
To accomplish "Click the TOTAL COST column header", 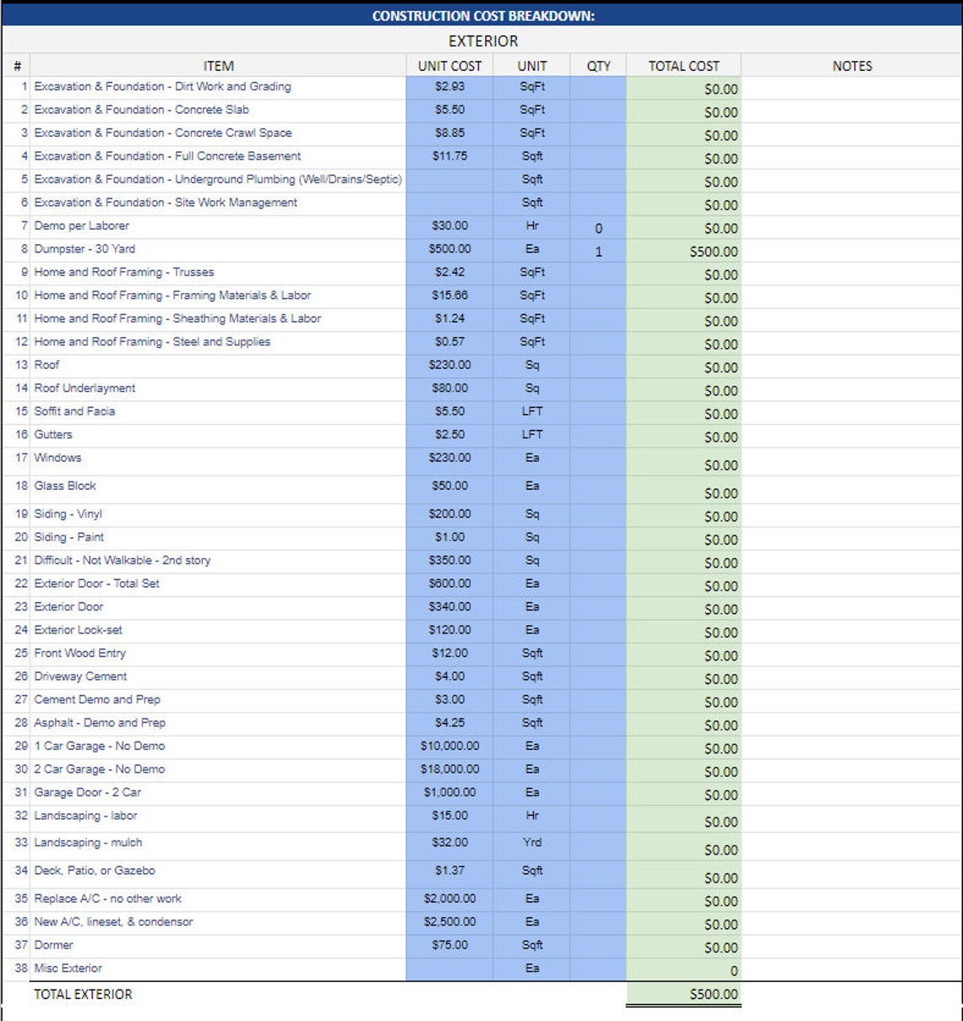I will (x=684, y=65).
